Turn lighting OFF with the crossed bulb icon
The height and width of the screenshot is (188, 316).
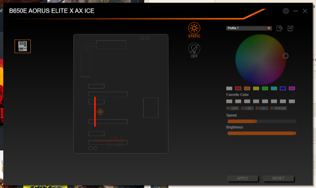194,50
